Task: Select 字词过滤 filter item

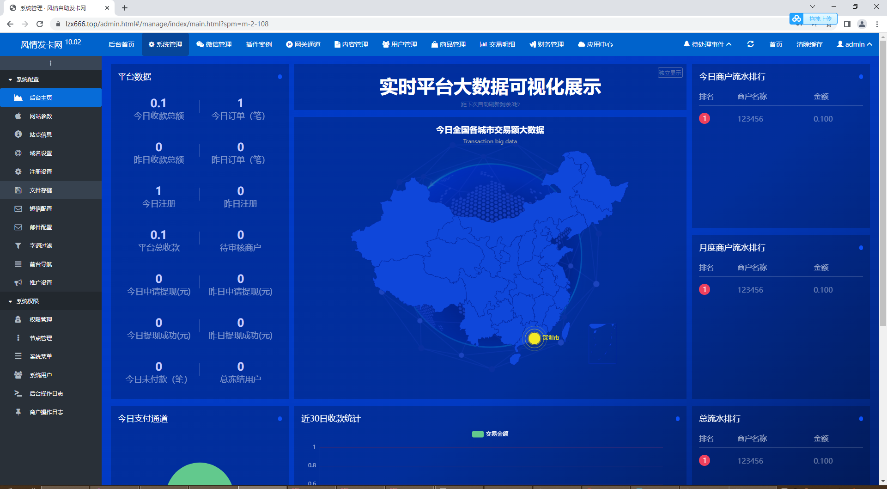Action: click(41, 246)
